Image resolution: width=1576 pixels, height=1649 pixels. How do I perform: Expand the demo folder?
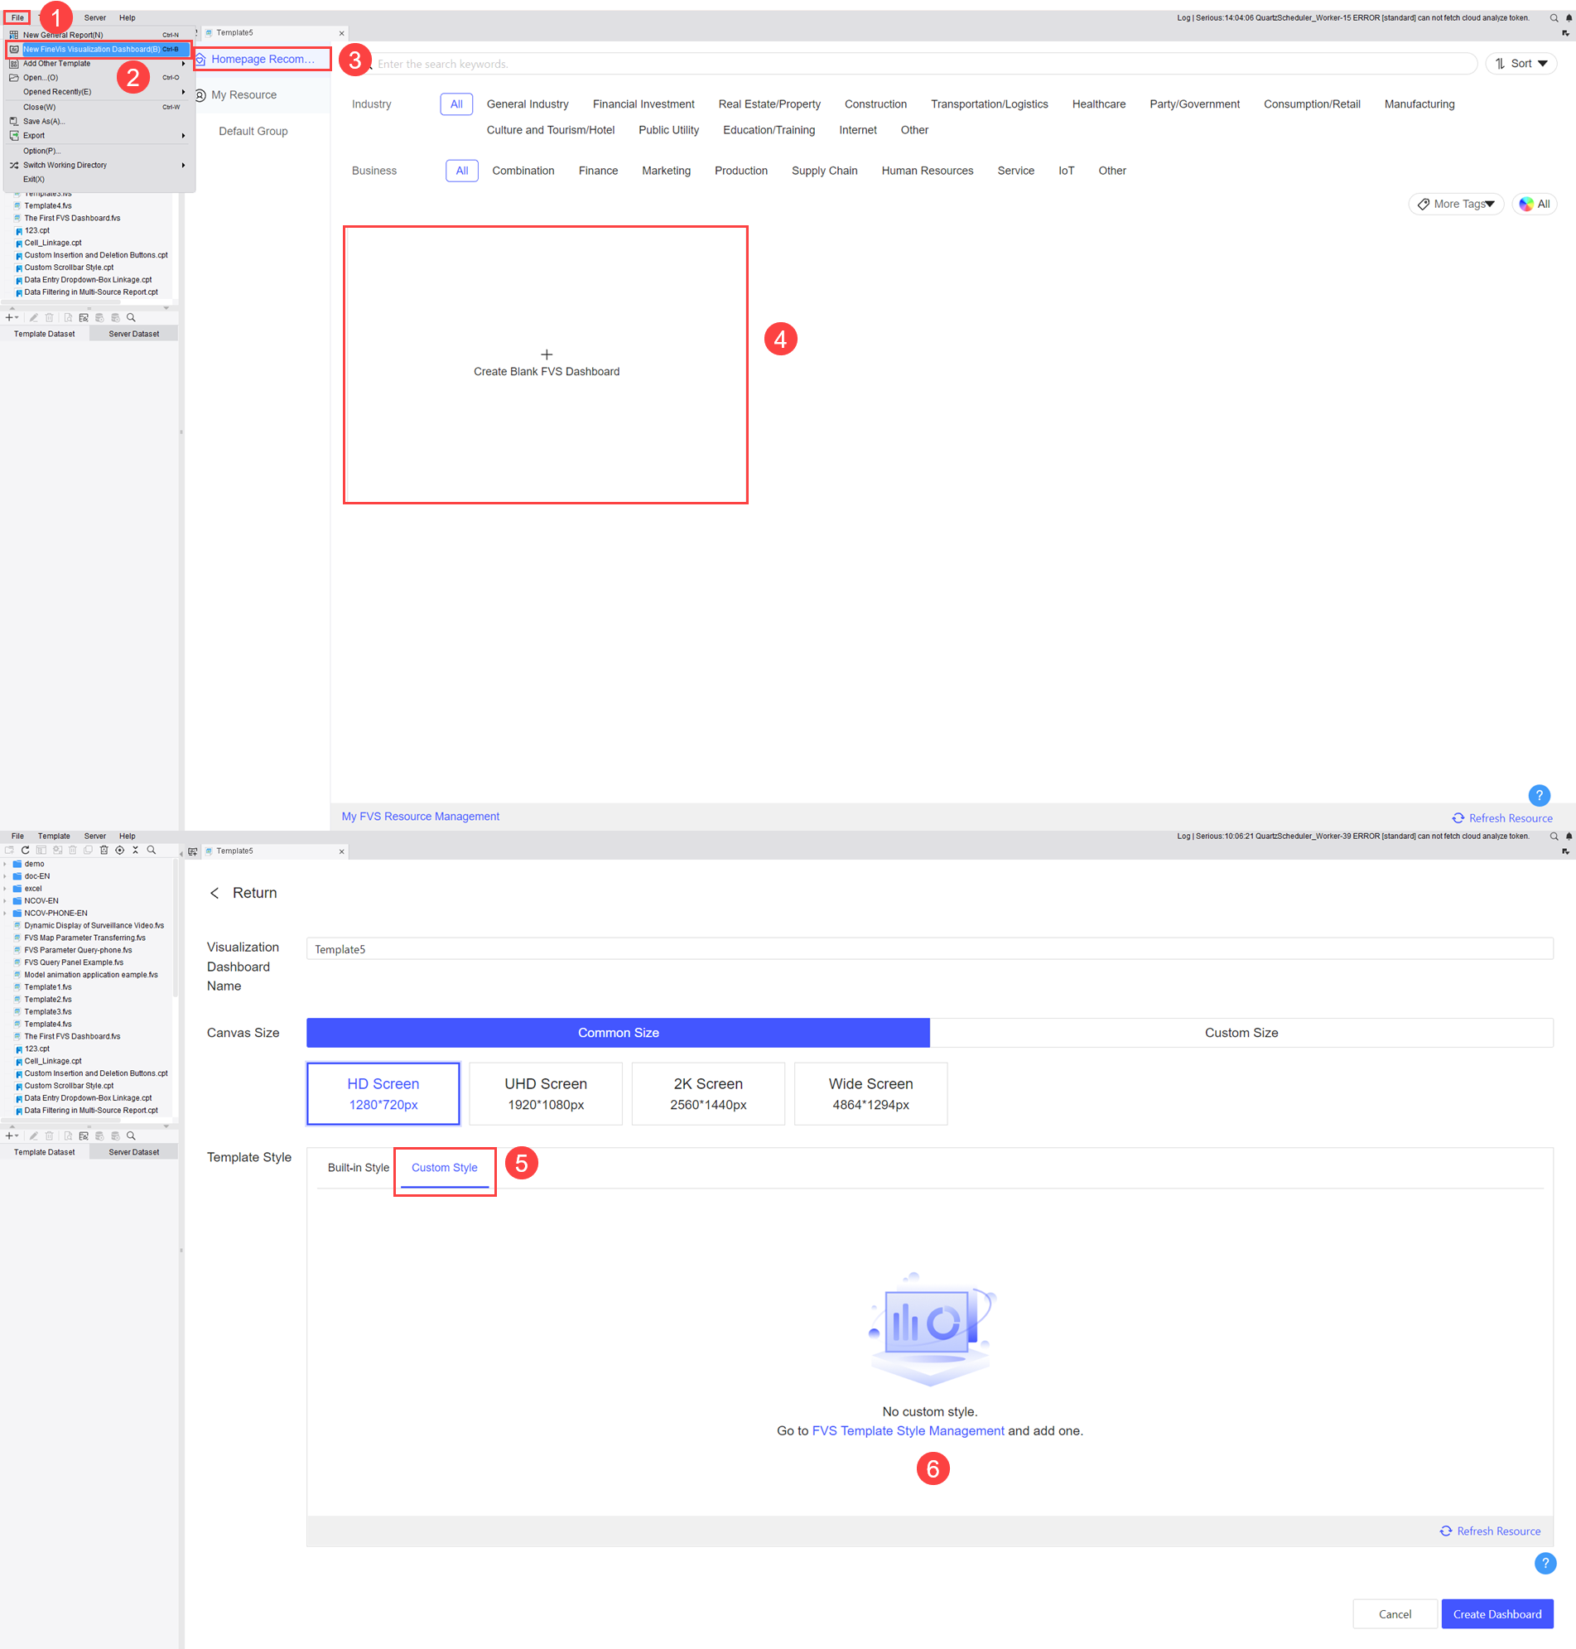[x=6, y=864]
